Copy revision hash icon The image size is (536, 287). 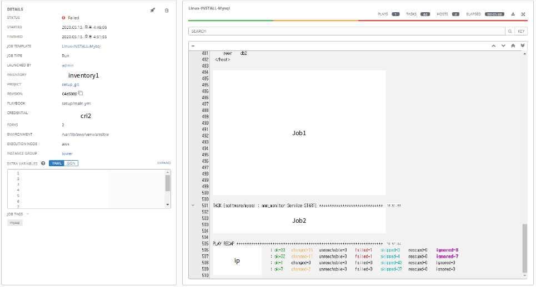pos(81,93)
